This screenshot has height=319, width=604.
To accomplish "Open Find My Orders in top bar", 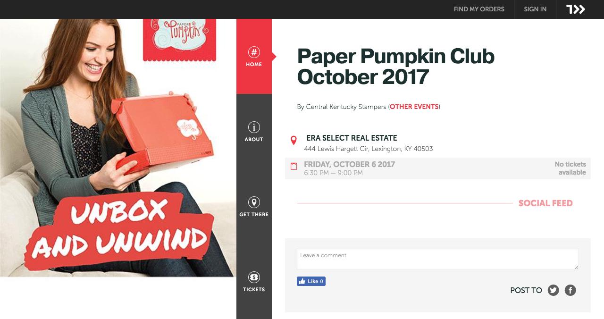I will (479, 9).
